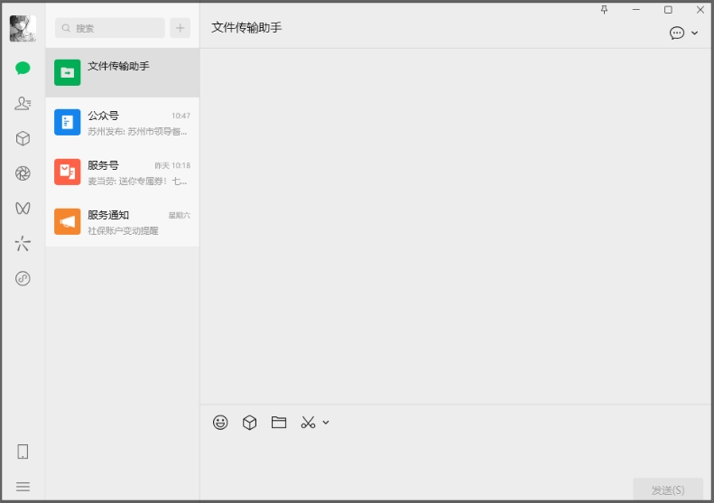Click the orange 服务通知 megaphone icon

coord(68,221)
